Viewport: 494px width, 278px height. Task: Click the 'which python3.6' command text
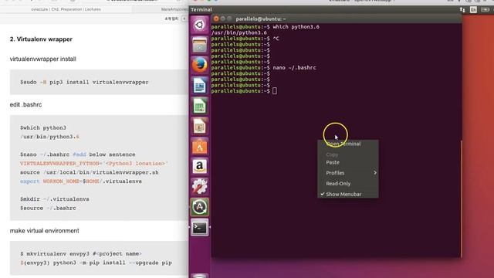coord(296,27)
